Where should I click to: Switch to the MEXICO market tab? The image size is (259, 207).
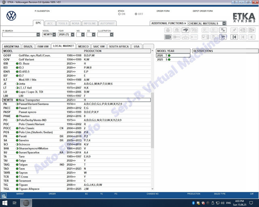83,46
